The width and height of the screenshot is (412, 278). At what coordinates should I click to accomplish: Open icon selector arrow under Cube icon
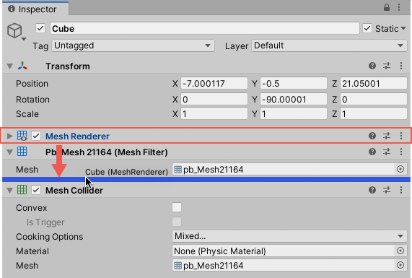click(24, 39)
